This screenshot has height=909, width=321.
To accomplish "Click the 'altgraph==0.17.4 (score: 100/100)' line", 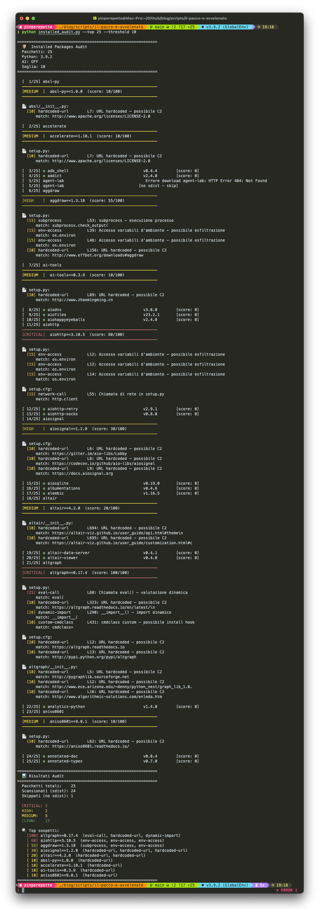I will click(76, 573).
